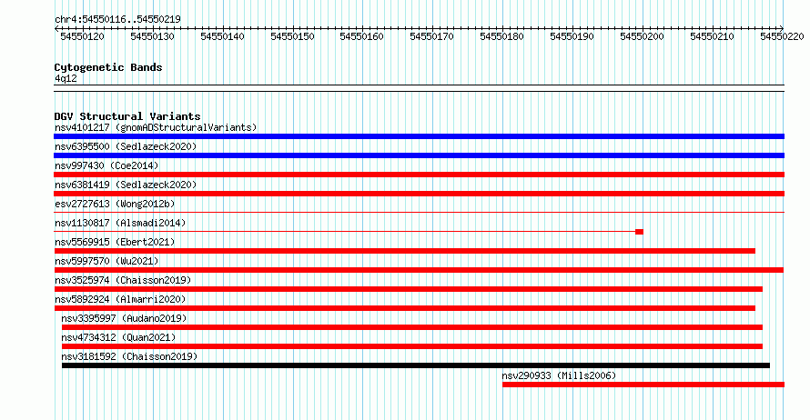Click ruler position 54550220

(782, 36)
